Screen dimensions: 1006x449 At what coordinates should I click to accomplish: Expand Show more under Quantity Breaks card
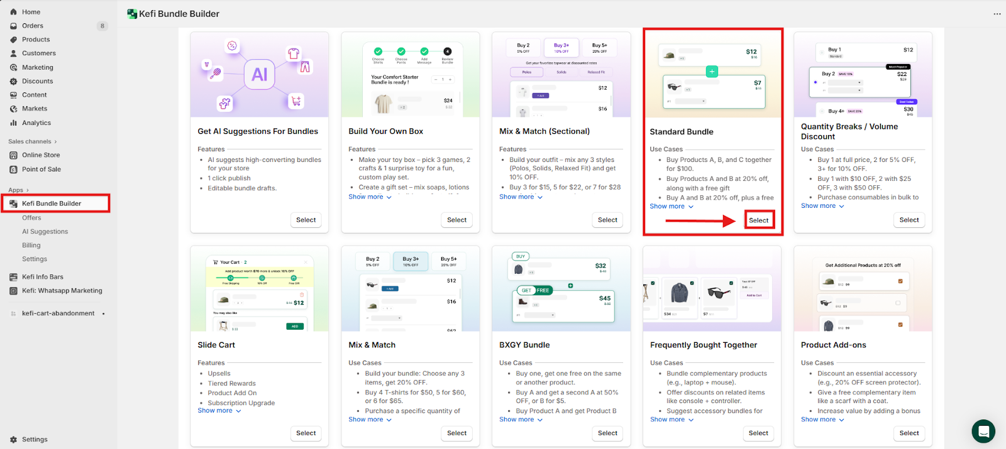(822, 206)
